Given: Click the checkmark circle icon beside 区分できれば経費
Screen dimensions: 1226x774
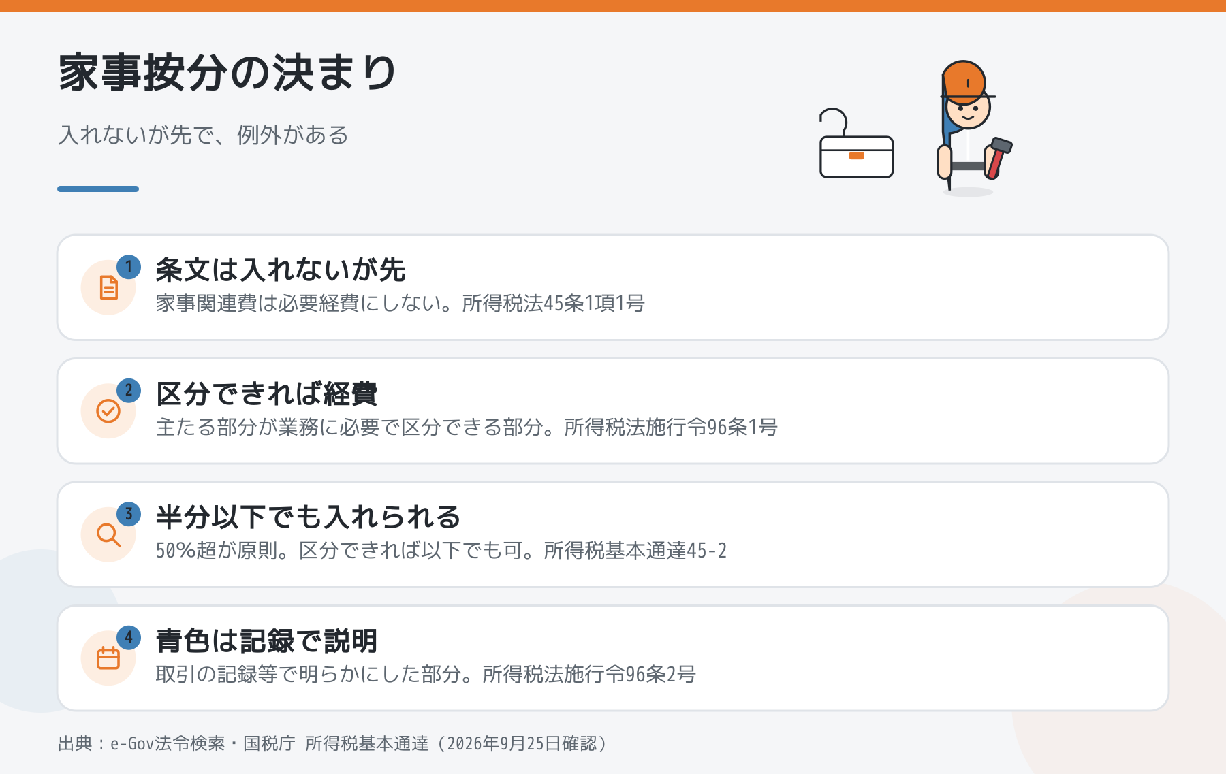Looking at the screenshot, I should 108,411.
